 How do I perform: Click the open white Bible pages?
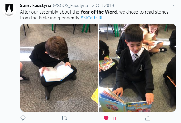click(x=57, y=72)
